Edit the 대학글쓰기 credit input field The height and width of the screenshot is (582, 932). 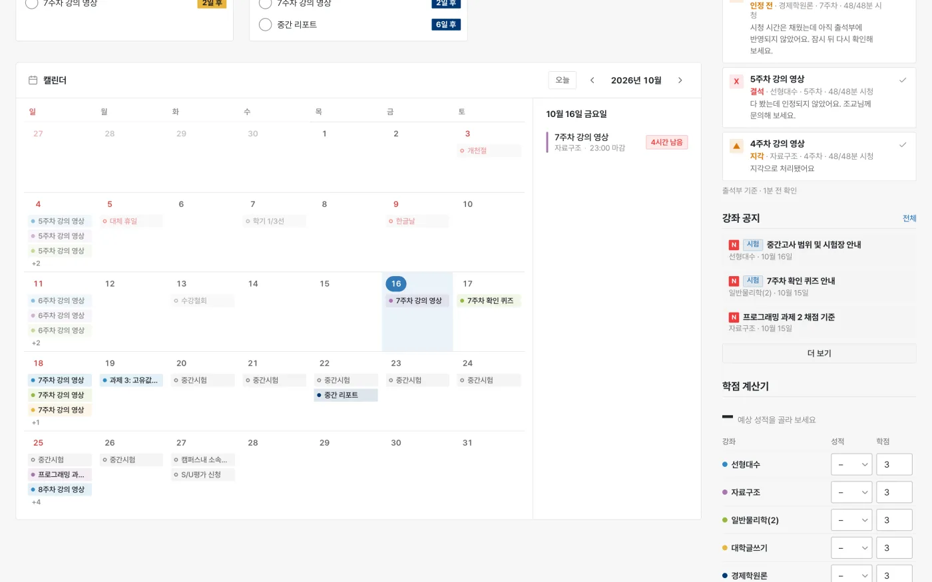point(894,548)
